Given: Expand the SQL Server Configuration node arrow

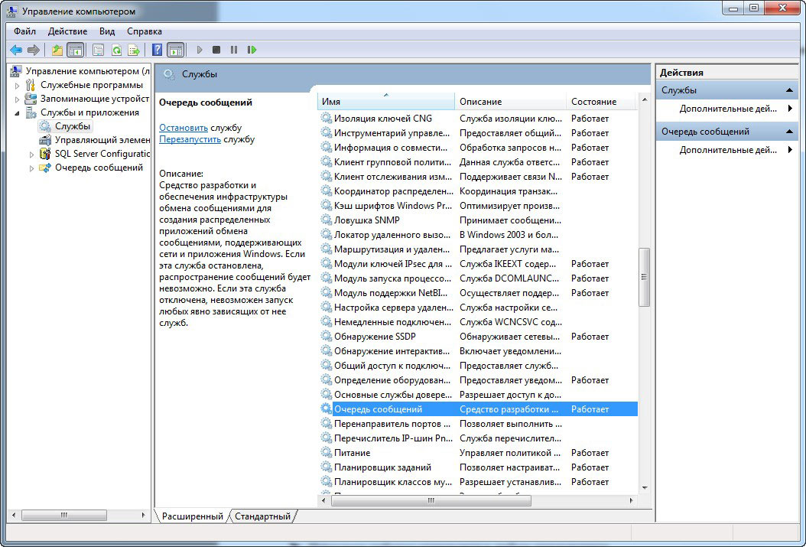Looking at the screenshot, I should 31,155.
